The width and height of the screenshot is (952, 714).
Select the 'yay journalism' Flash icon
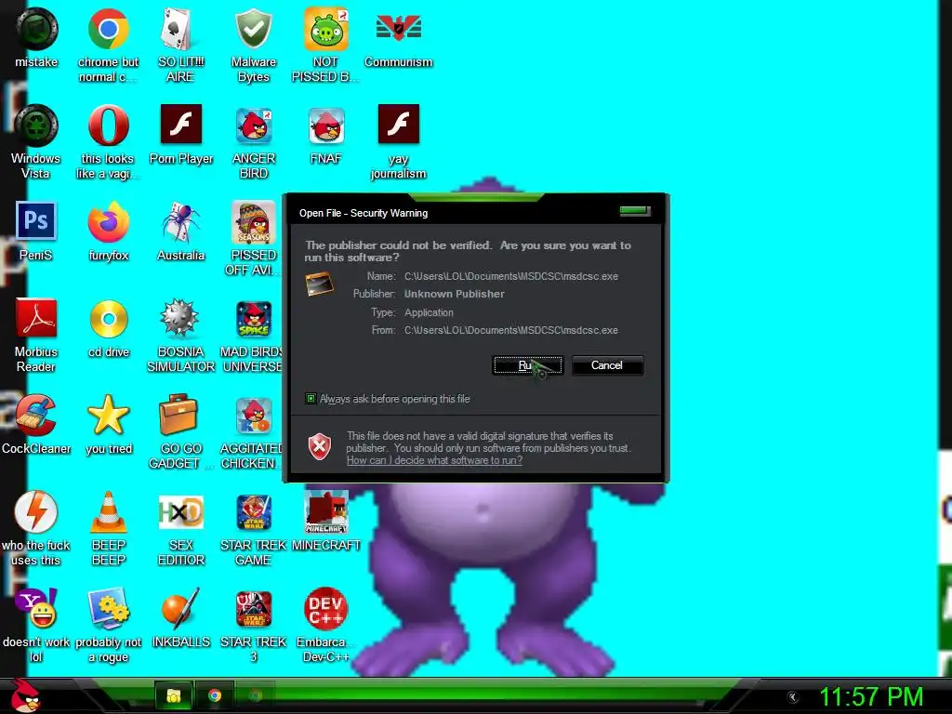coord(398,125)
